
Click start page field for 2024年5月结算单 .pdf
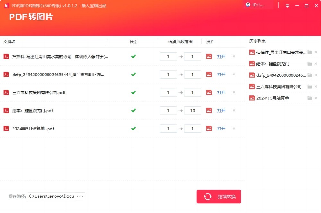(x=168, y=129)
